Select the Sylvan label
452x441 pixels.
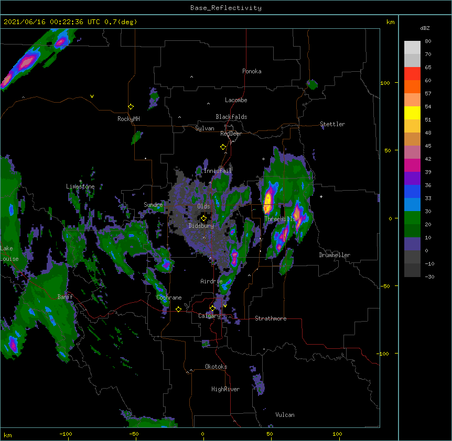coord(205,128)
